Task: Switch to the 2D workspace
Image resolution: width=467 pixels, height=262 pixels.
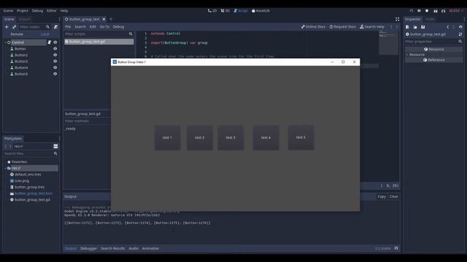Action: [x=212, y=11]
